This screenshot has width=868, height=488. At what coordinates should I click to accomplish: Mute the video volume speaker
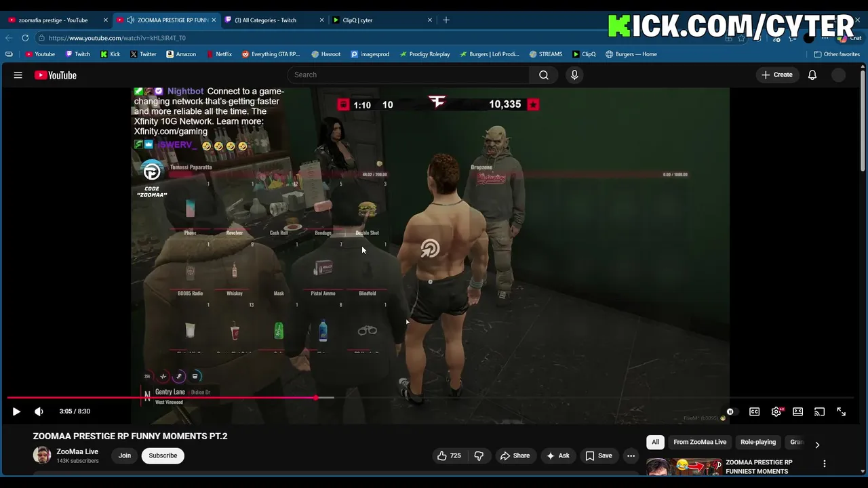tap(39, 411)
